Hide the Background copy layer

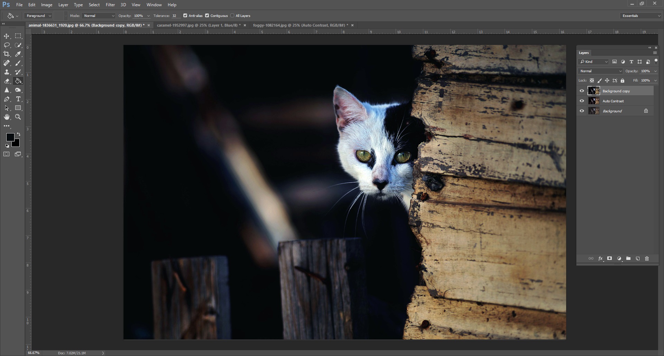pyautogui.click(x=582, y=91)
